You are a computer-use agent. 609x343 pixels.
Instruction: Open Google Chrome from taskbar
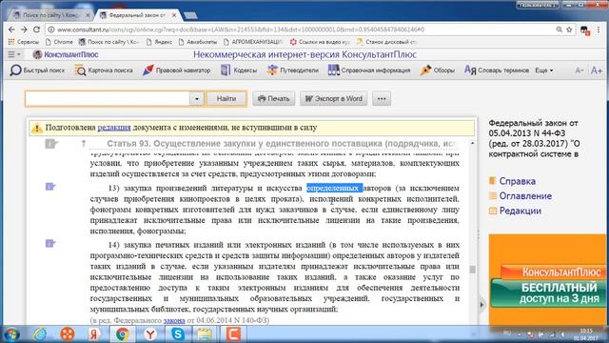123,334
